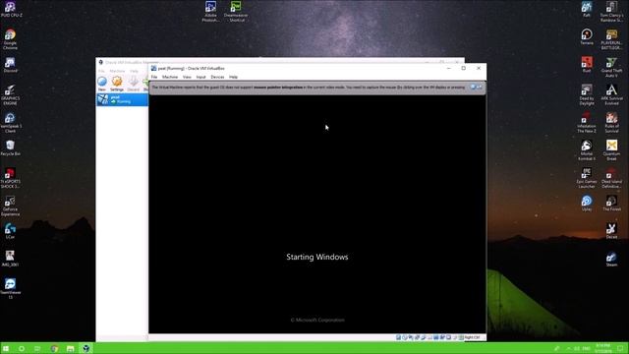This screenshot has height=354, width=629.
Task: Click the Discard button in VirtualBox Manager
Action: pyautogui.click(x=134, y=84)
